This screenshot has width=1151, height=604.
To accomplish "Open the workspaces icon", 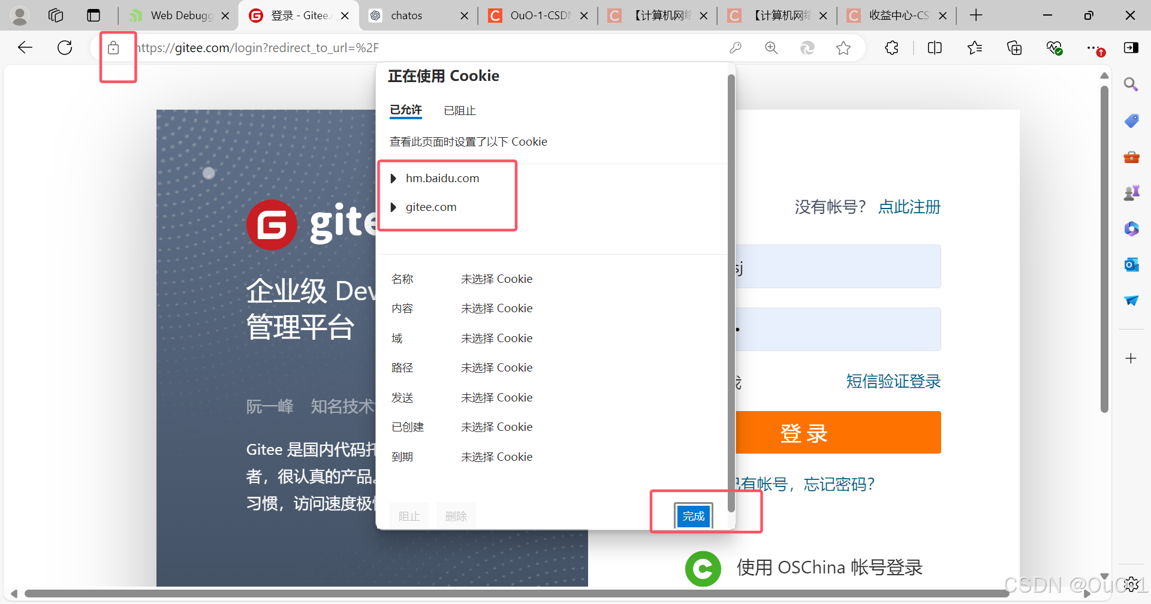I will pos(56,16).
